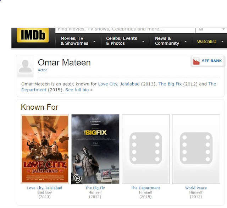Open World Peace title link
This screenshot has width=227, height=208.
[196, 188]
